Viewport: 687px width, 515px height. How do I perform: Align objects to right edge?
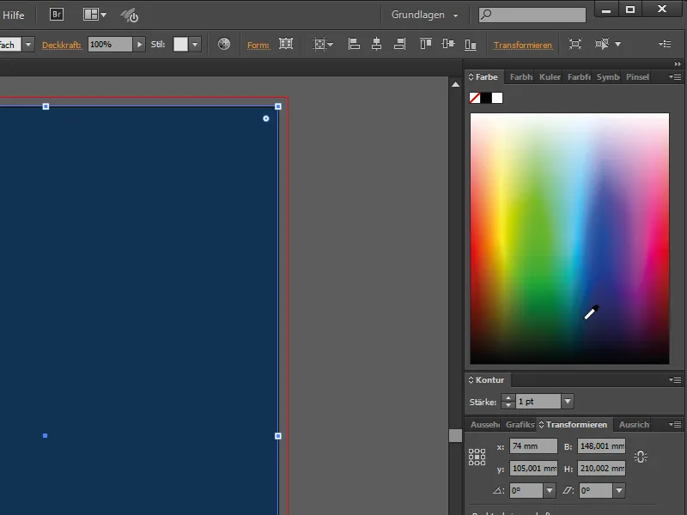[x=399, y=44]
